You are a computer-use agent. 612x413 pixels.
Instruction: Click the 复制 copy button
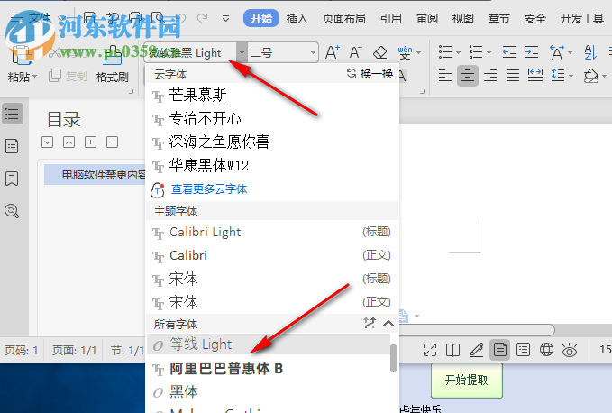point(68,76)
